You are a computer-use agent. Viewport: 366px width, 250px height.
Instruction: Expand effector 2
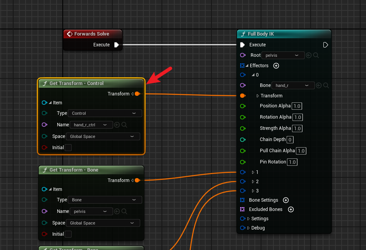(253, 182)
